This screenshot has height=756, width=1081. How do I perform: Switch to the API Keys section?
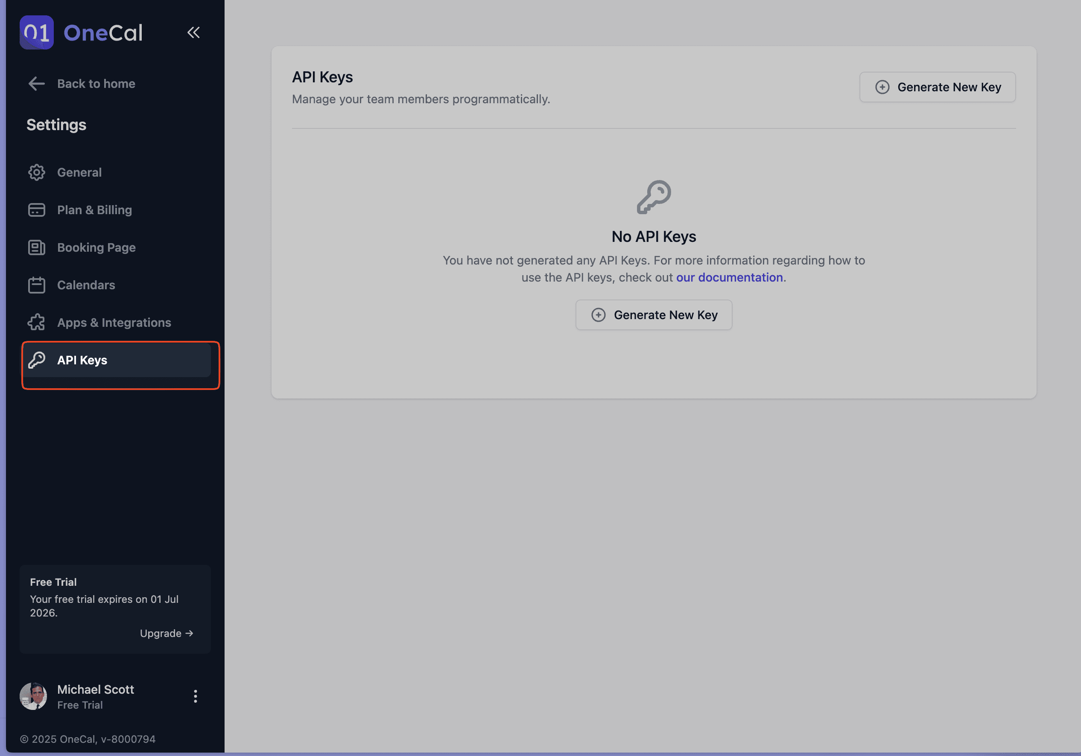pos(82,361)
